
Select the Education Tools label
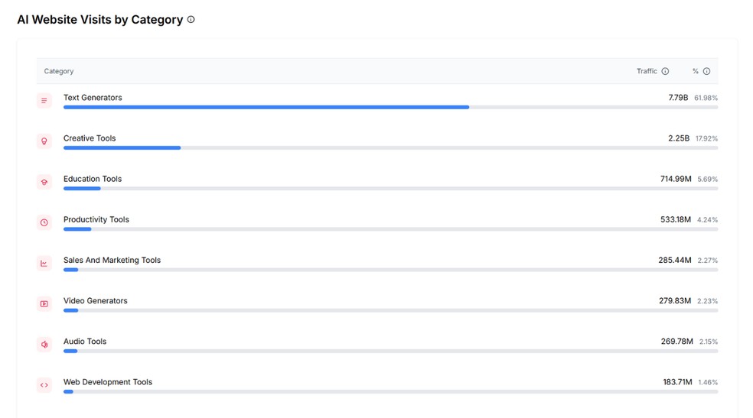coord(93,179)
